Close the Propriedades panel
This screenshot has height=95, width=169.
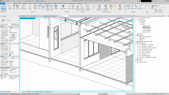coord(18,16)
